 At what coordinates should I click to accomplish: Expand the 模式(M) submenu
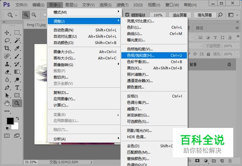[85, 12]
